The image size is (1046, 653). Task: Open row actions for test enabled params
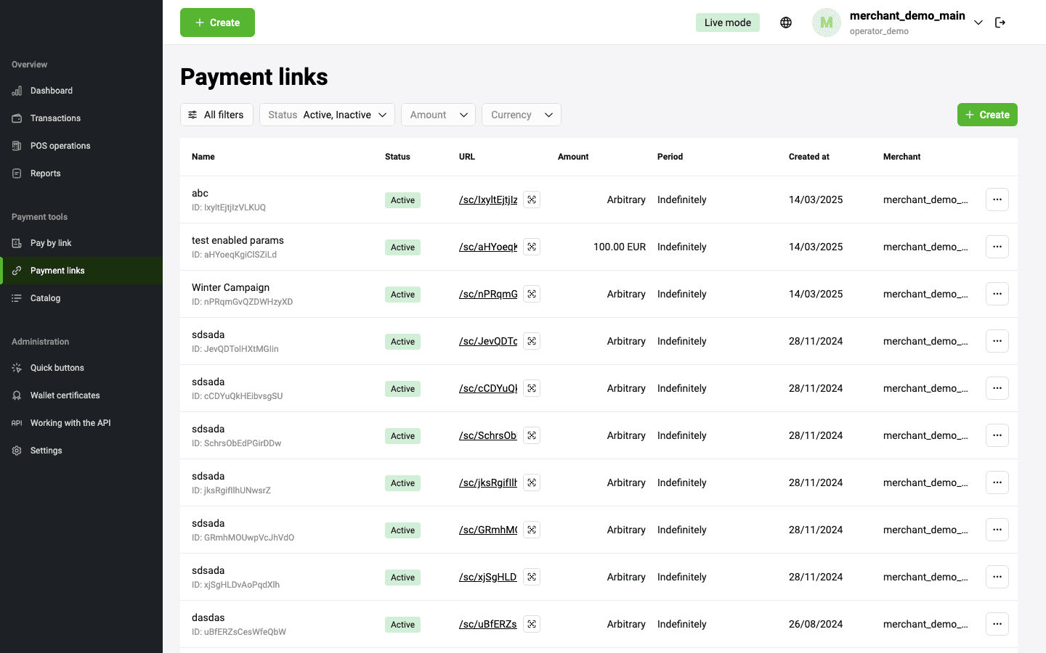[997, 247]
